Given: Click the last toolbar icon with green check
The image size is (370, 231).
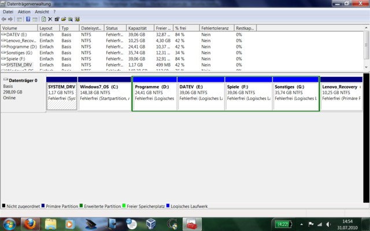Looking at the screenshot, I should click(x=77, y=19).
